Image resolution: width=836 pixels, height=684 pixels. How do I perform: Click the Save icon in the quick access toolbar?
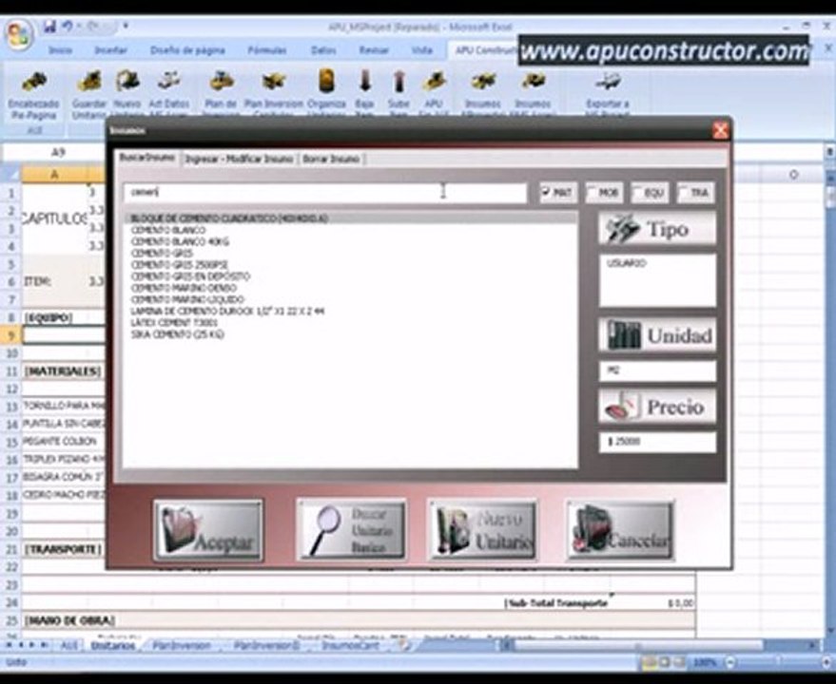tap(49, 26)
